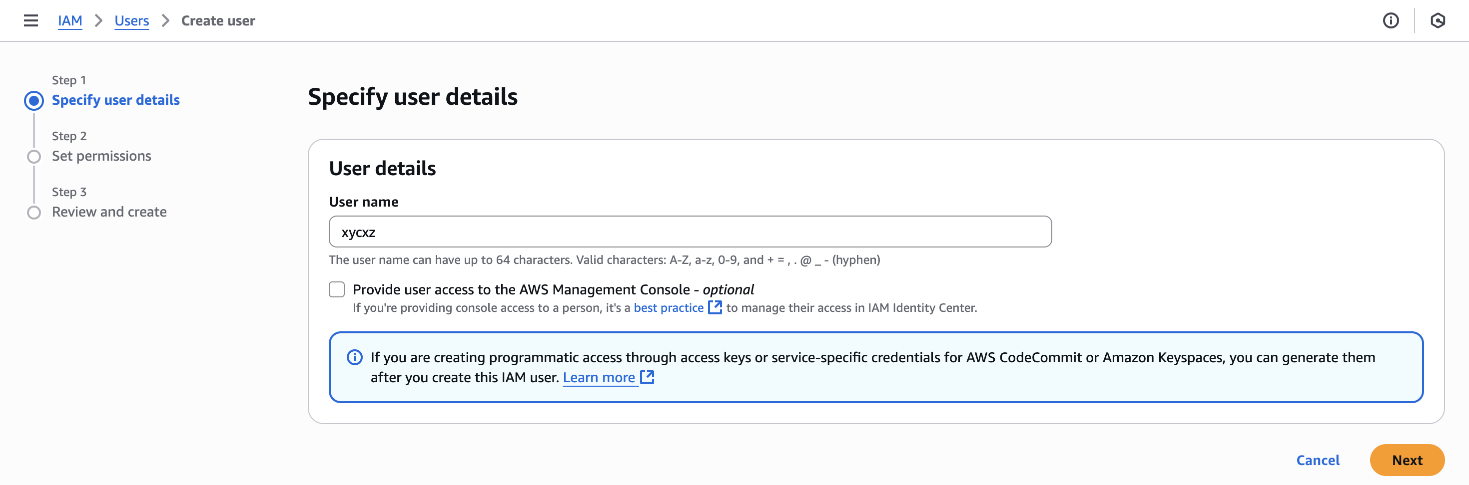Enable AWS Management Console access checkbox
Image resolution: width=1469 pixels, height=485 pixels.
click(337, 289)
